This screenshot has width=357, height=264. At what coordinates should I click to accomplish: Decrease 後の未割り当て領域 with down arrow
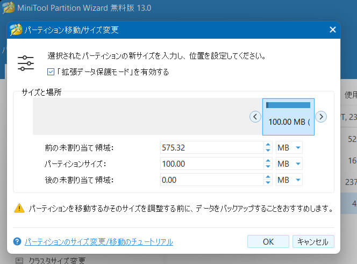click(x=268, y=183)
